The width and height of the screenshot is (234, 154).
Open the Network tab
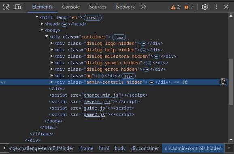[126, 7]
